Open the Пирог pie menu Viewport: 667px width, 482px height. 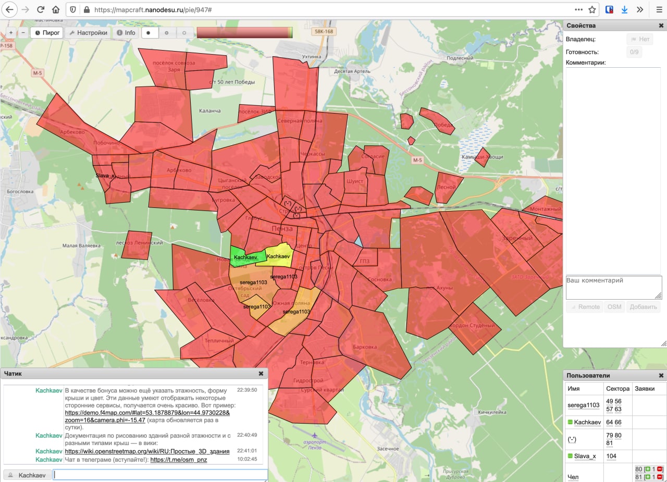(47, 32)
